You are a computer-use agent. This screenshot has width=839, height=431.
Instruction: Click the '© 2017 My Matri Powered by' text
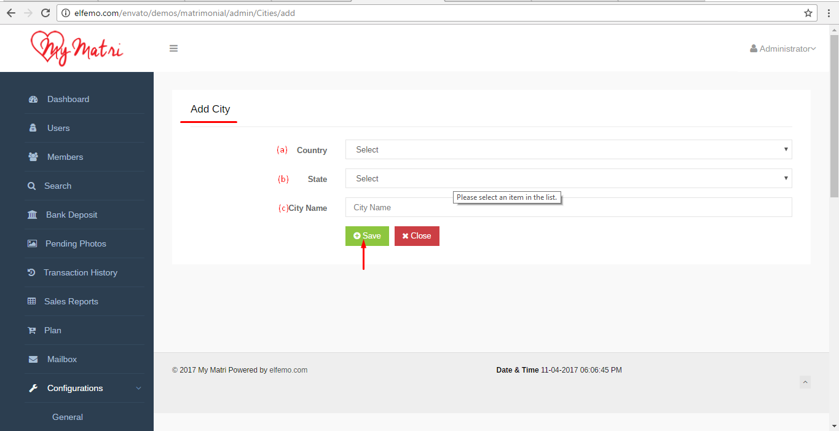click(x=219, y=370)
